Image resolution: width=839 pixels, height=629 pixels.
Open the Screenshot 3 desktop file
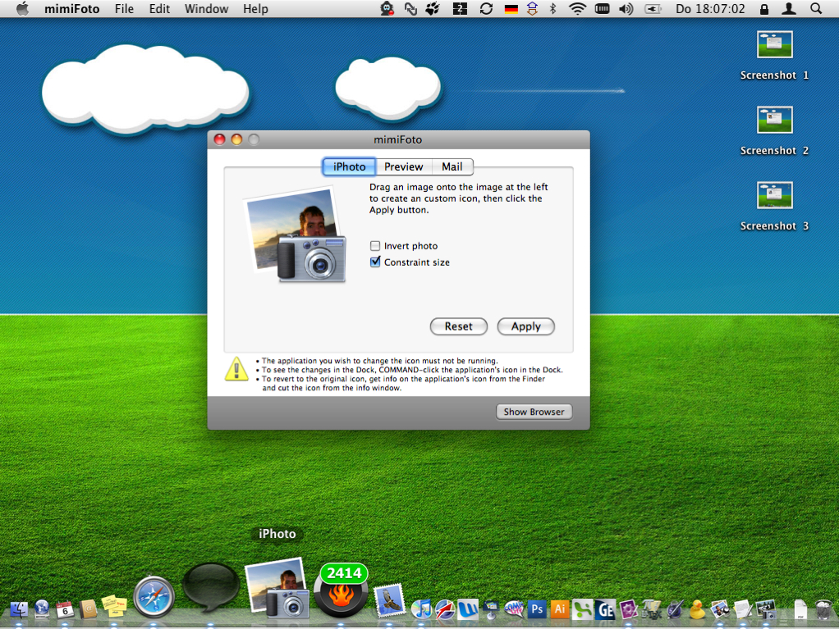pyautogui.click(x=774, y=207)
